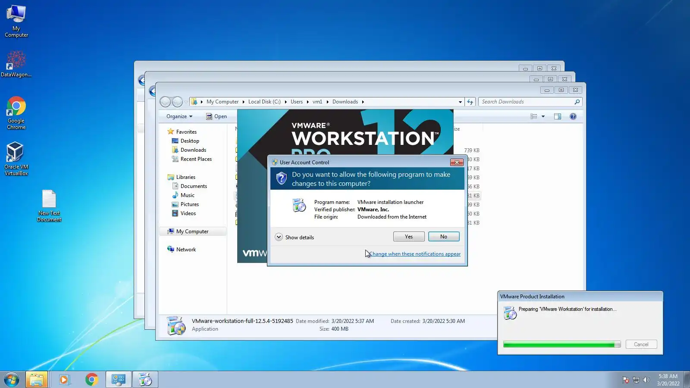The image size is (690, 388).
Task: Go forward in the Downloads Explorer window
Action: click(x=177, y=102)
